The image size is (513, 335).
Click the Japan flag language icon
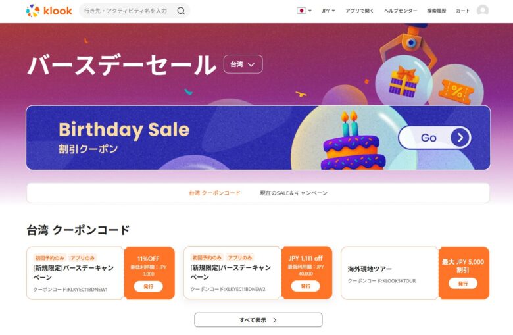[x=302, y=11]
